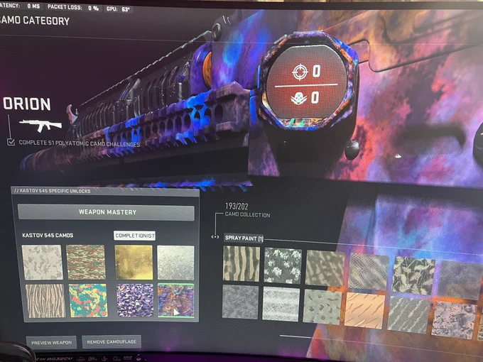
Task: Click the Orion camo title
Action: coord(27,104)
